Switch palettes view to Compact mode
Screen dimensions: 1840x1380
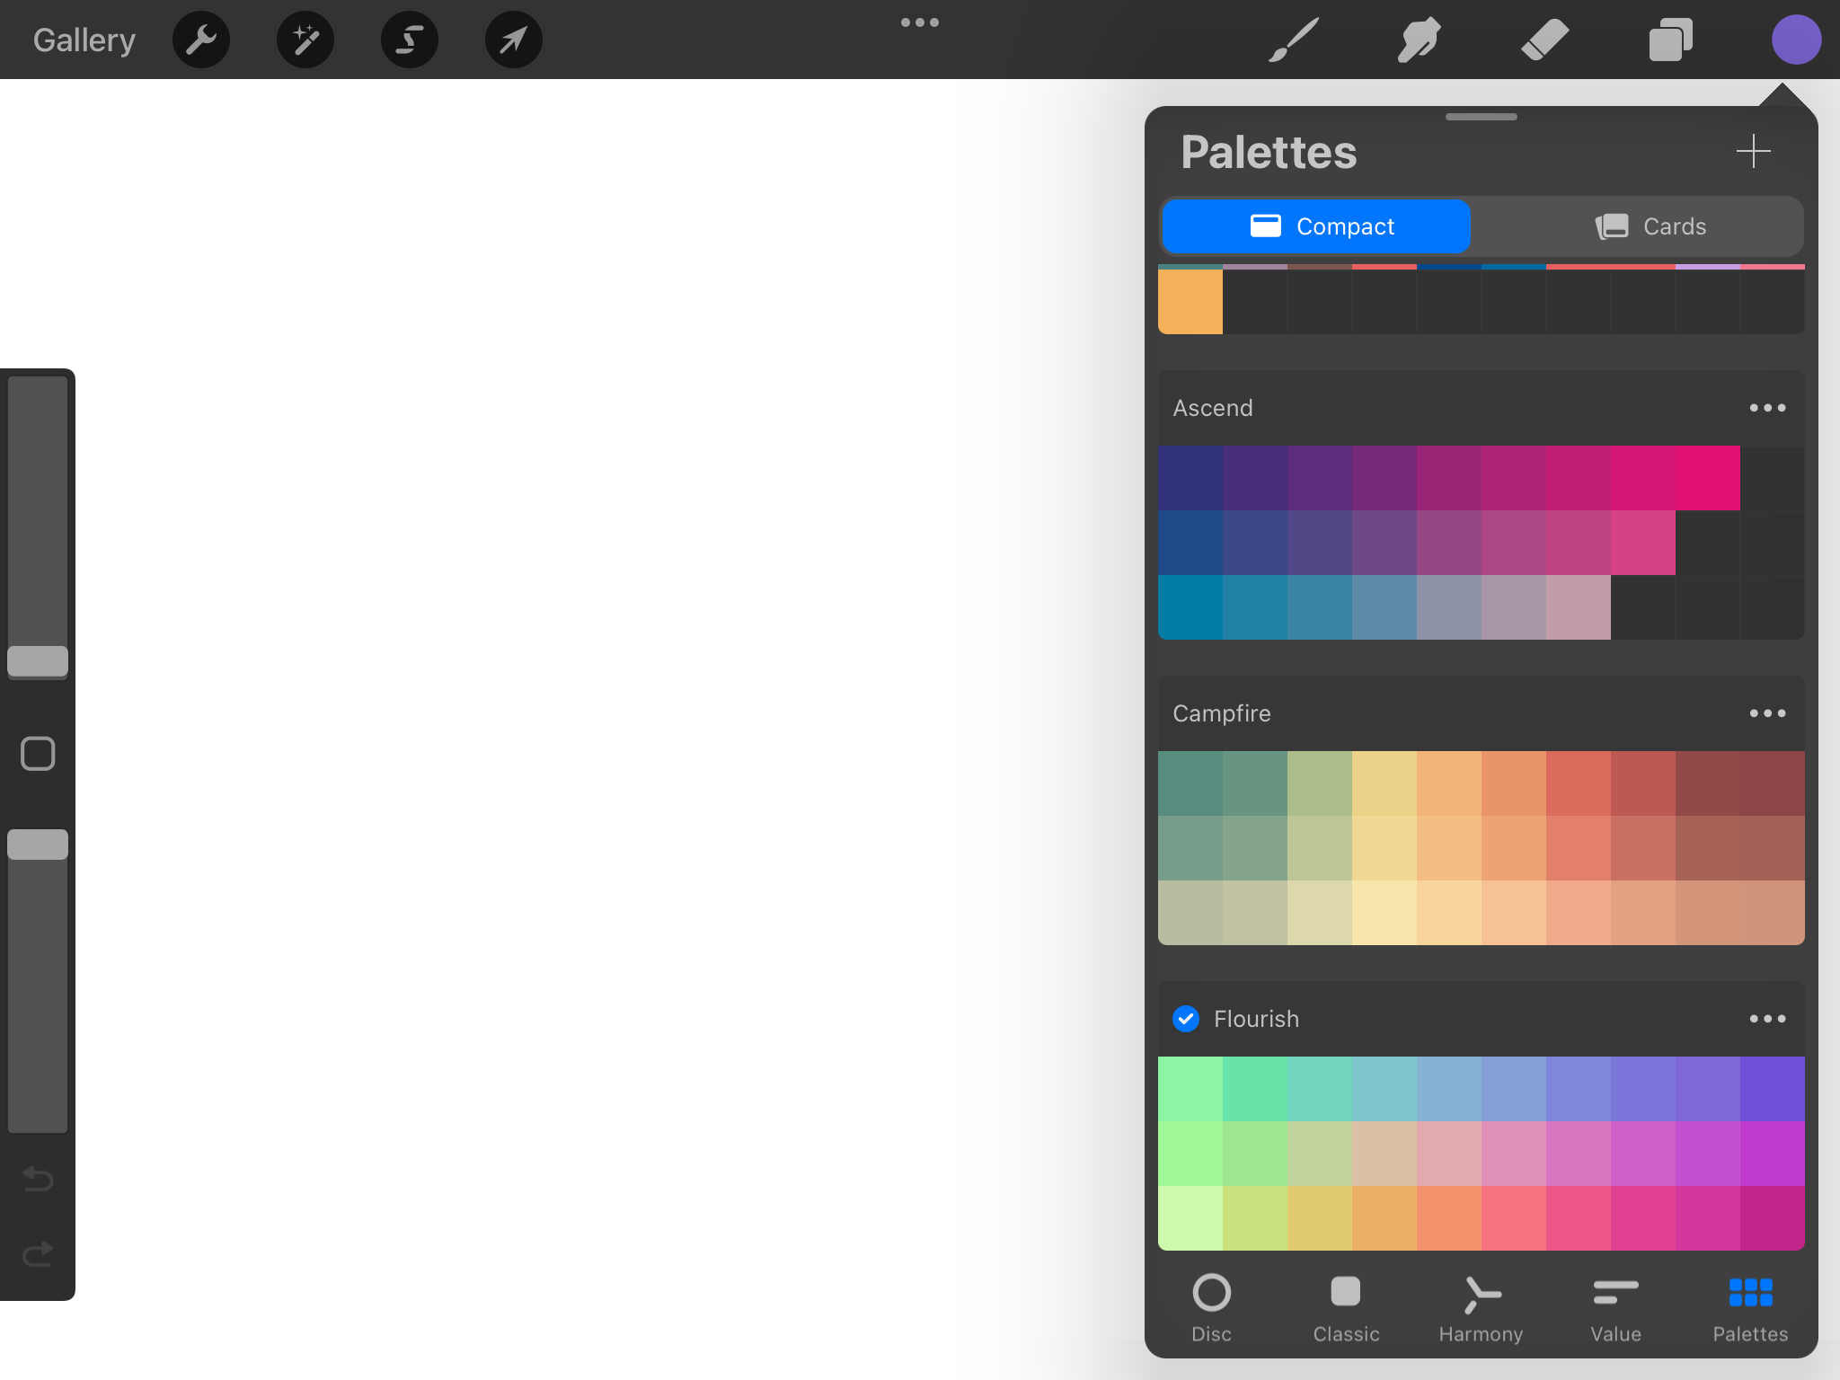coord(1315,226)
